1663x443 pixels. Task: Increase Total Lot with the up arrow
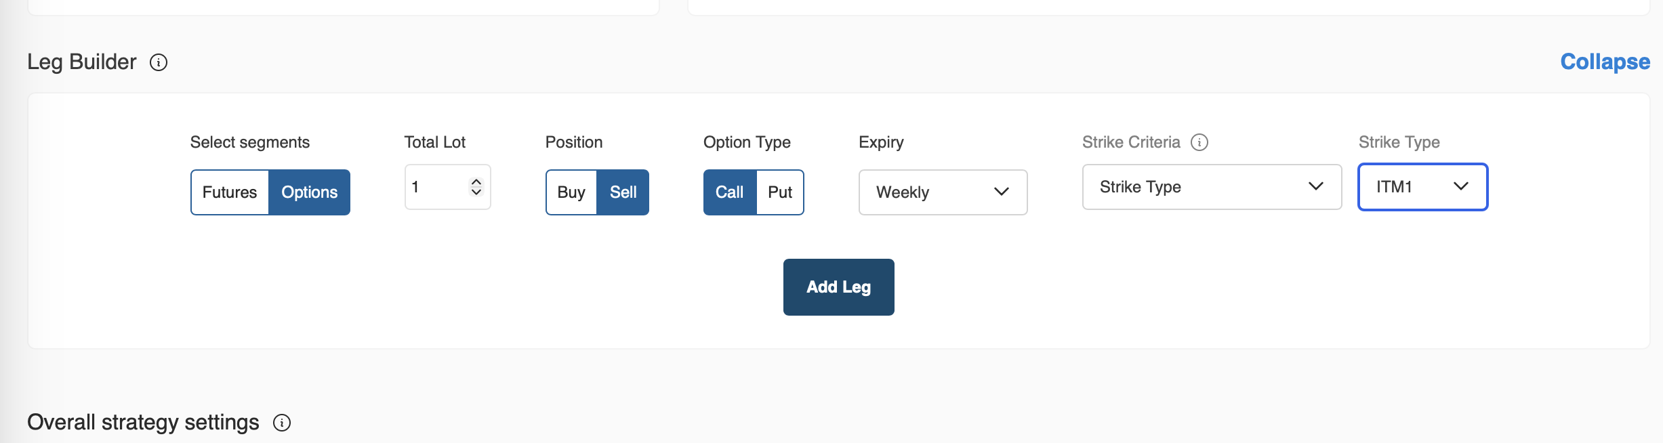click(476, 182)
